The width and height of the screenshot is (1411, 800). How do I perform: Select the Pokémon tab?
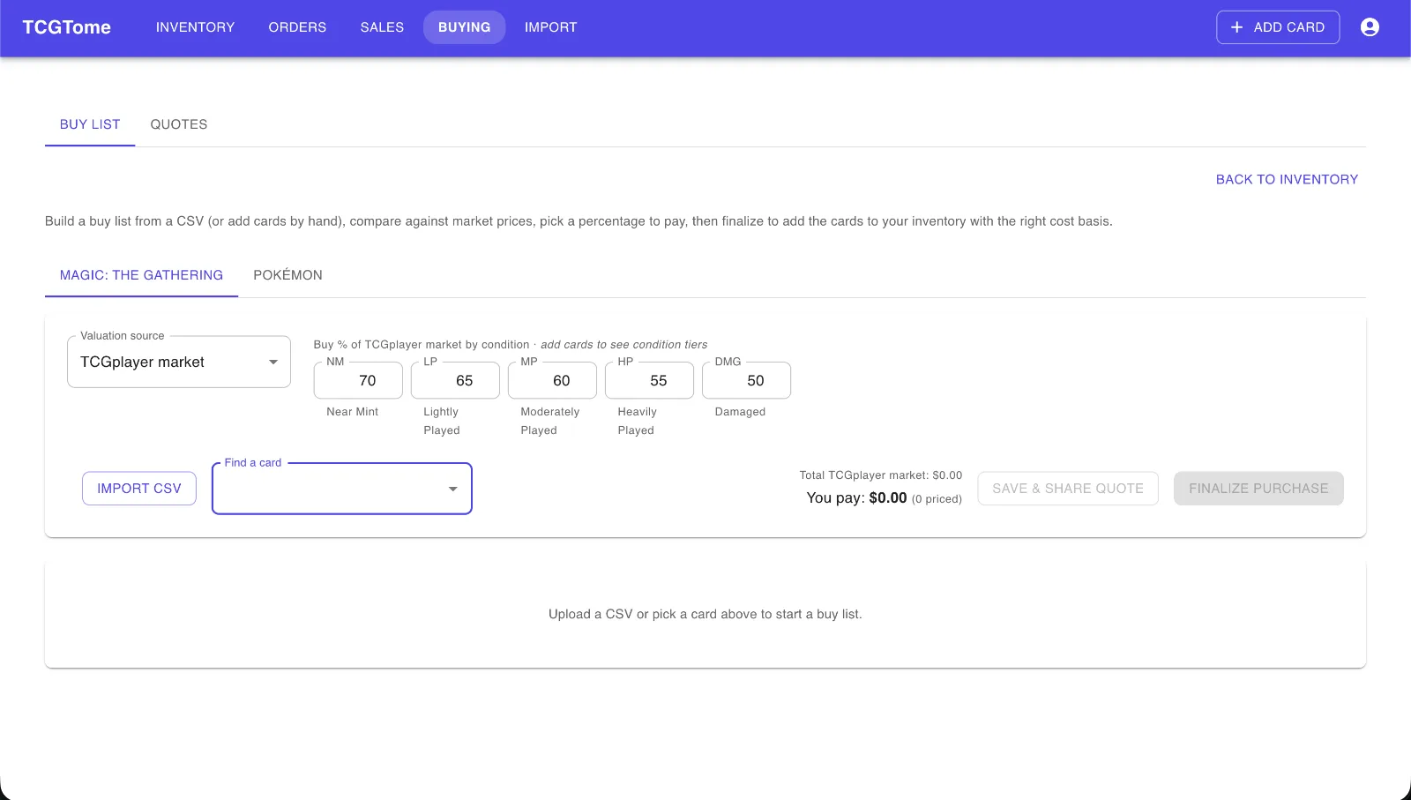tap(287, 275)
